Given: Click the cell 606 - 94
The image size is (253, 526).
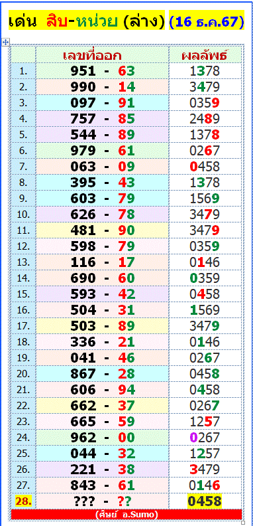Looking at the screenshot, I should 102,389.
